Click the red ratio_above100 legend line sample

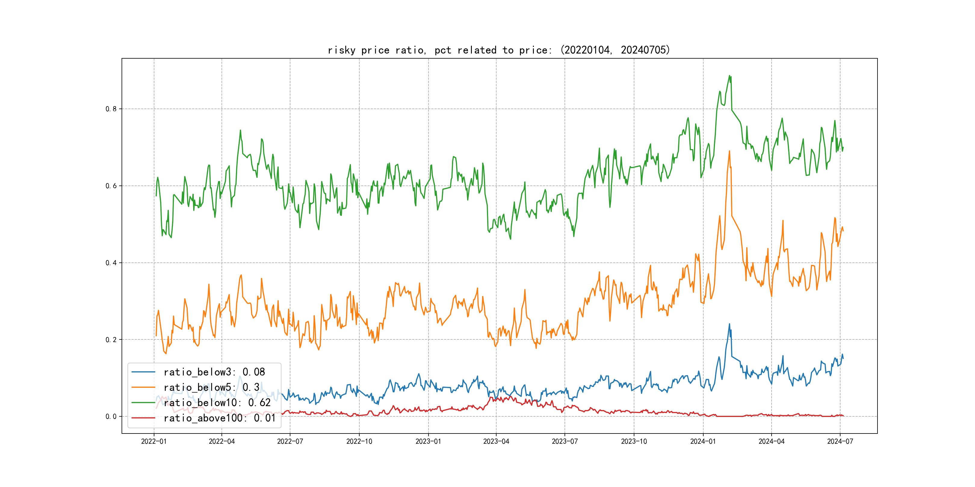pyautogui.click(x=143, y=418)
